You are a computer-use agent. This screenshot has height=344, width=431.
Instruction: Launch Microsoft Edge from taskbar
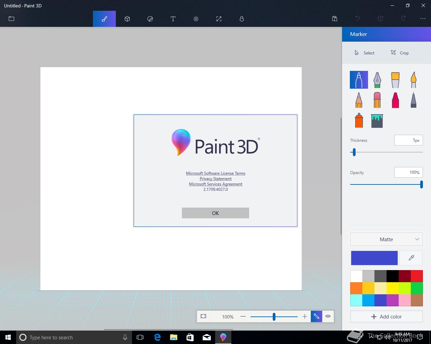coord(157,337)
